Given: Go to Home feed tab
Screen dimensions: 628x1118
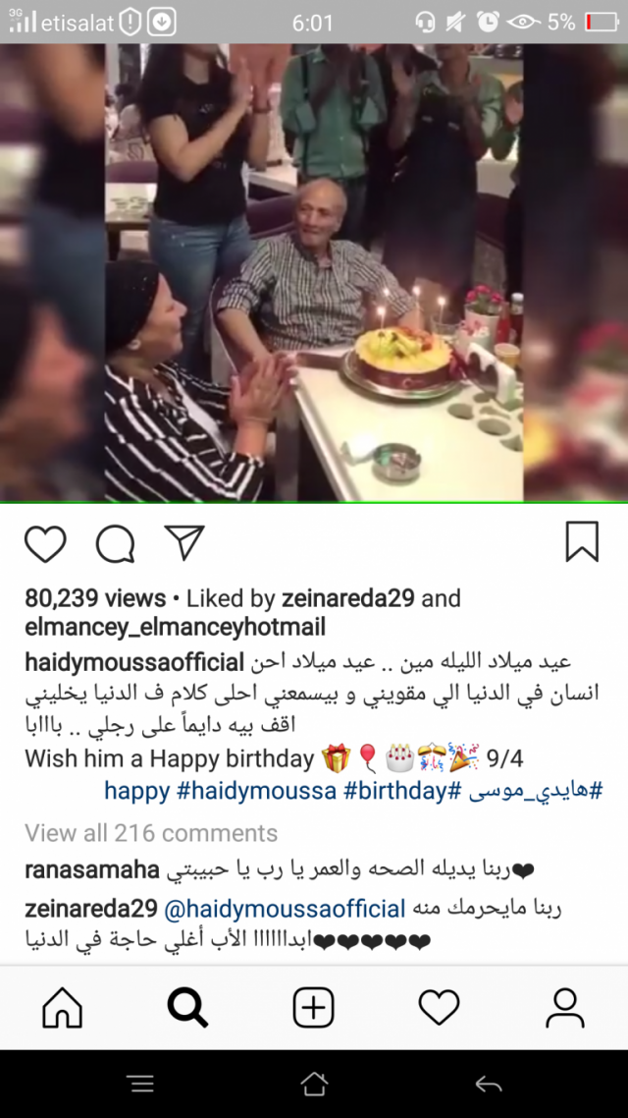Looking at the screenshot, I should pyautogui.click(x=63, y=1008).
